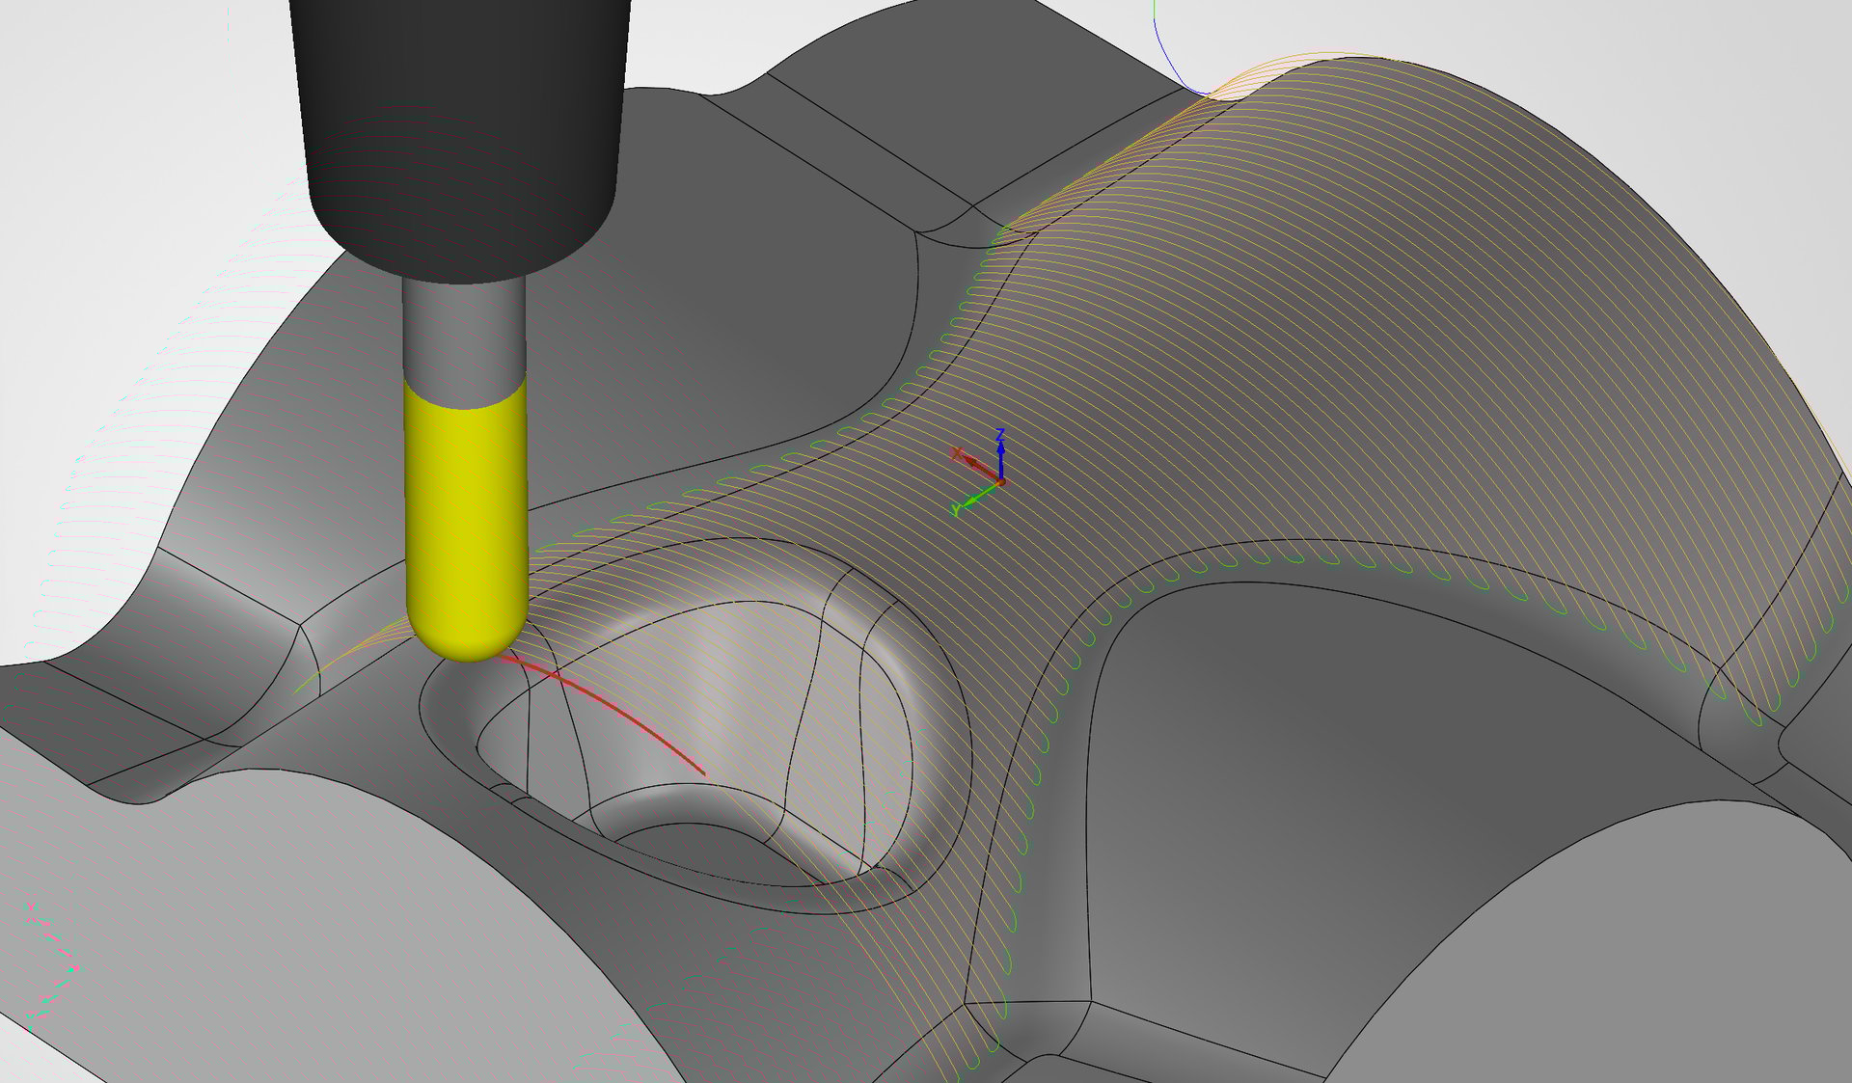Viewport: 1852px width, 1083px height.
Task: Click the yellow ball-nose cutter flute
Action: 466,501
